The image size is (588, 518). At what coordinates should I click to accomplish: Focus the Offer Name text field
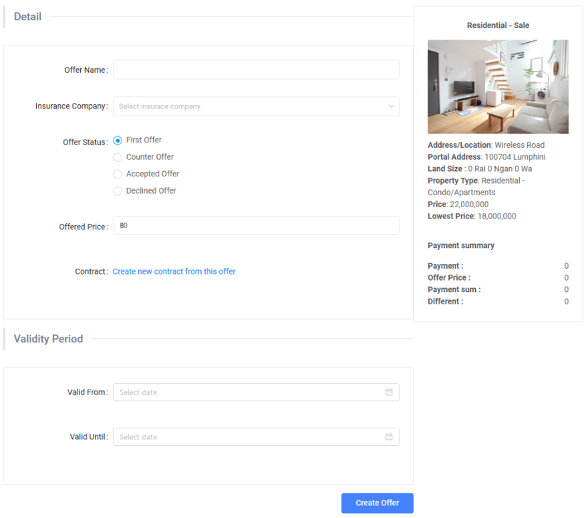[256, 70]
